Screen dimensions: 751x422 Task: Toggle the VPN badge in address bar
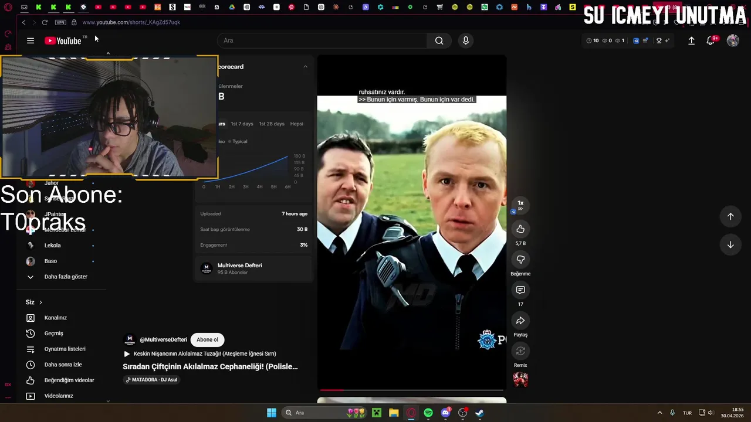click(60, 22)
